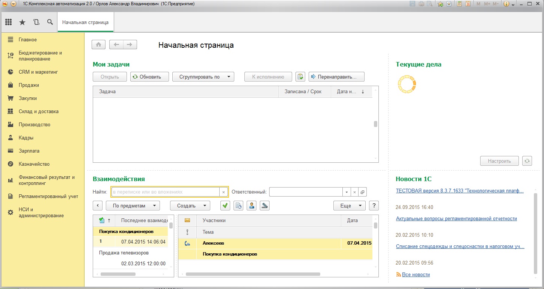Open the По предметам dropdown
The image size is (544, 289).
(x=133, y=206)
